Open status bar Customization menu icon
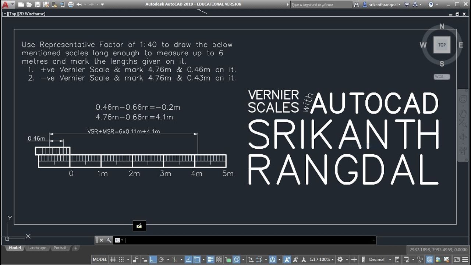This screenshot has height=265, width=471. coord(465,259)
